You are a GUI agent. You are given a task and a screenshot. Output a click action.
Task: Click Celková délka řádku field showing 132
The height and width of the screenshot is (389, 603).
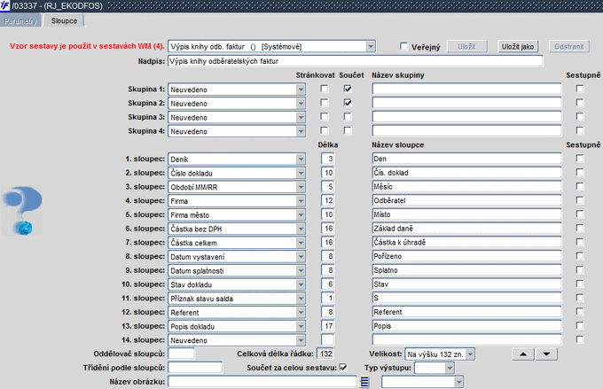(325, 354)
